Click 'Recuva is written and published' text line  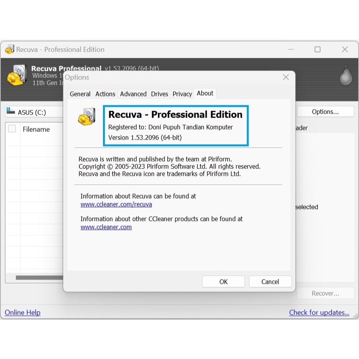[x=155, y=159]
